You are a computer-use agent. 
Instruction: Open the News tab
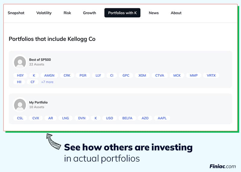point(154,13)
